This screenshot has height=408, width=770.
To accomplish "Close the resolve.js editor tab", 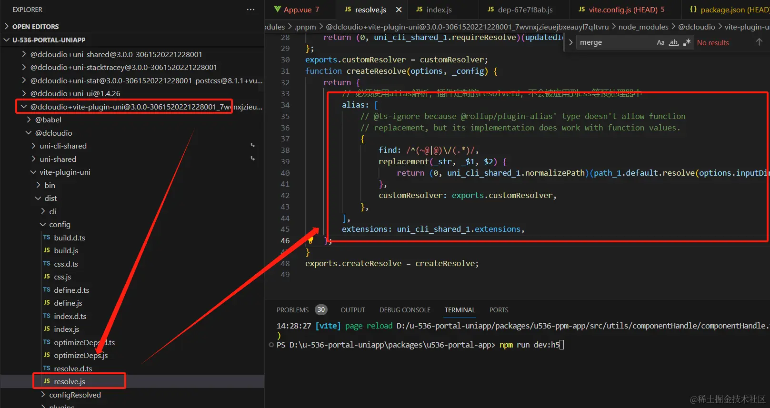I will pyautogui.click(x=399, y=10).
